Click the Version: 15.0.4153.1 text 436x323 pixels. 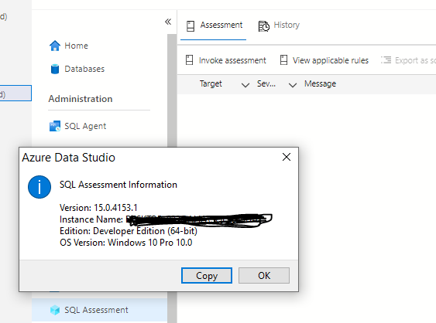click(x=98, y=208)
